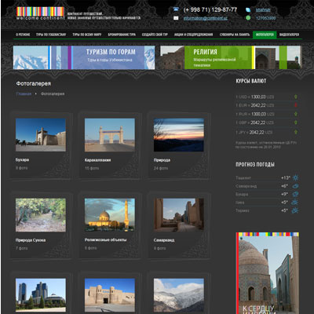Click the 1 GBP = 2042,22 rate row
The width and height of the screenshot is (314, 314).
click(266, 122)
